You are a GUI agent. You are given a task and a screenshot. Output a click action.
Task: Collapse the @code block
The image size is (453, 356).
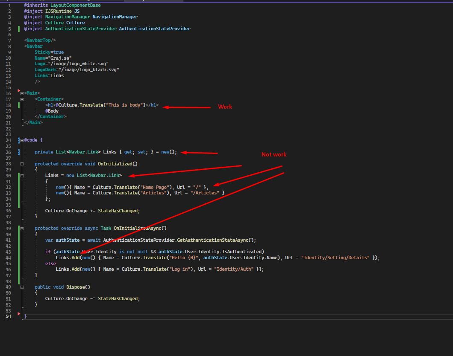click(x=22, y=140)
